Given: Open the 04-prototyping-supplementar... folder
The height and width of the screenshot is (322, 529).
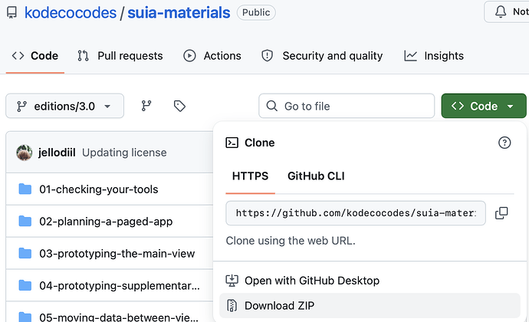Looking at the screenshot, I should click(x=120, y=285).
